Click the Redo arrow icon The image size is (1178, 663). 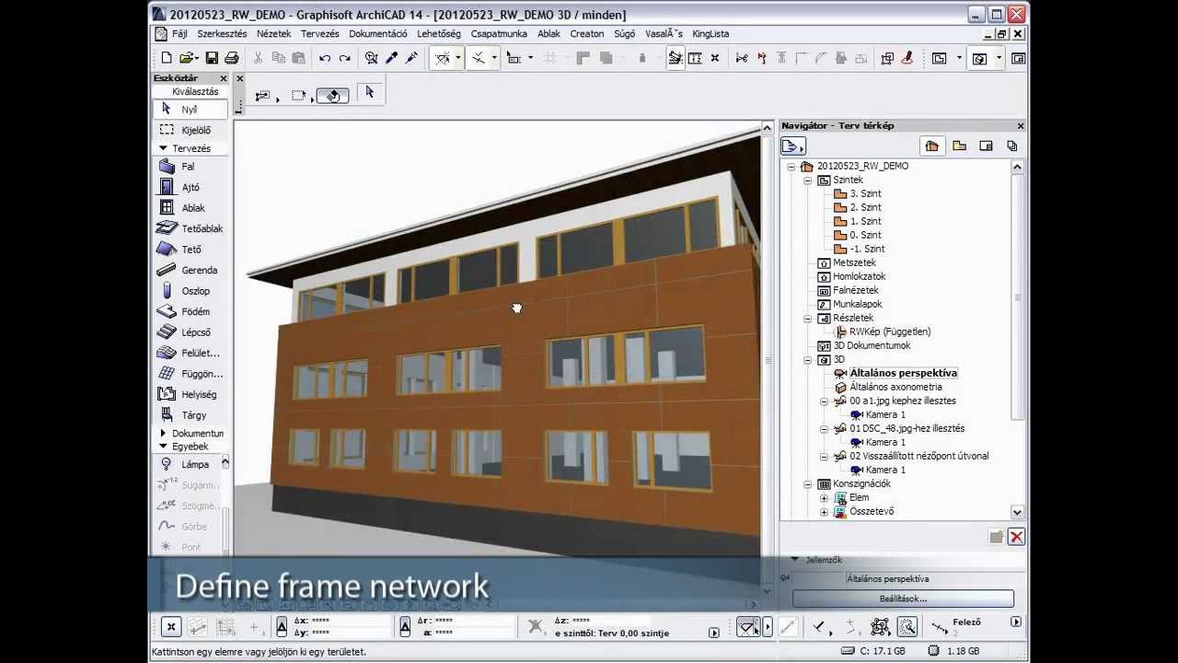(345, 58)
